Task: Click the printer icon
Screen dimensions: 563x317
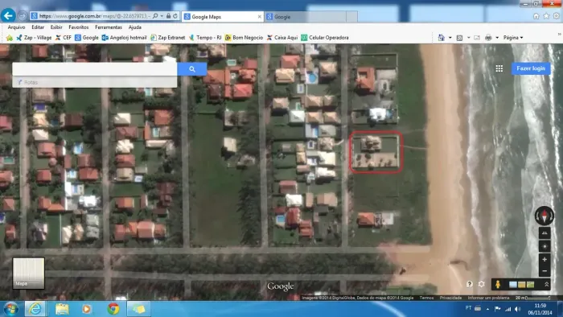Action: coord(488,38)
